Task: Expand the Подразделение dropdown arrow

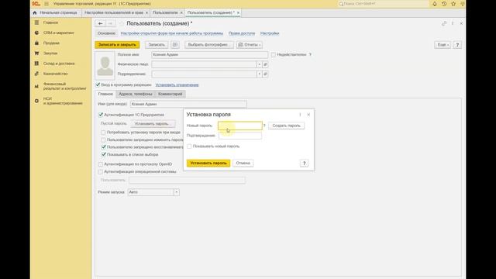Action: coord(259,74)
